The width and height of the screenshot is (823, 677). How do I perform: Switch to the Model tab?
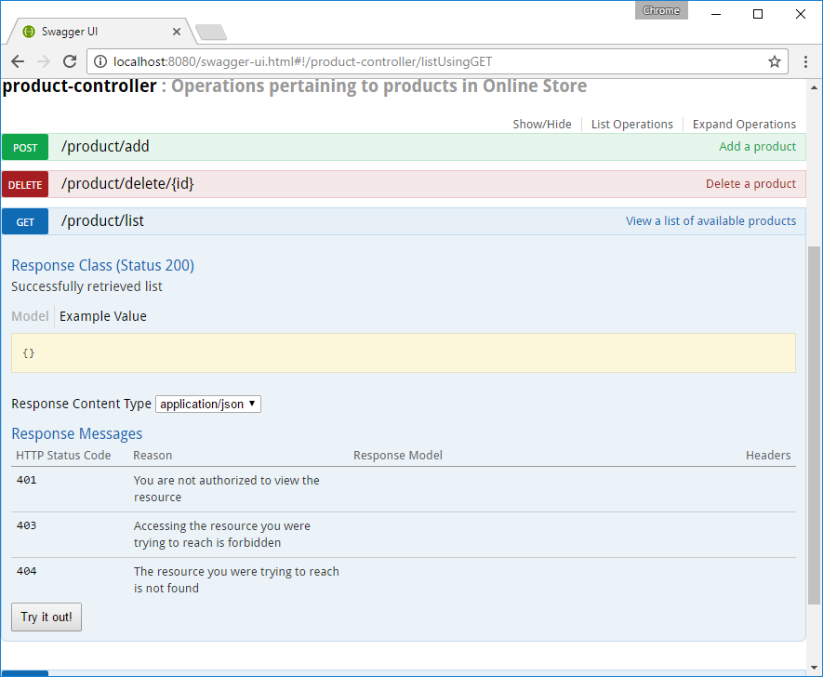pos(30,316)
